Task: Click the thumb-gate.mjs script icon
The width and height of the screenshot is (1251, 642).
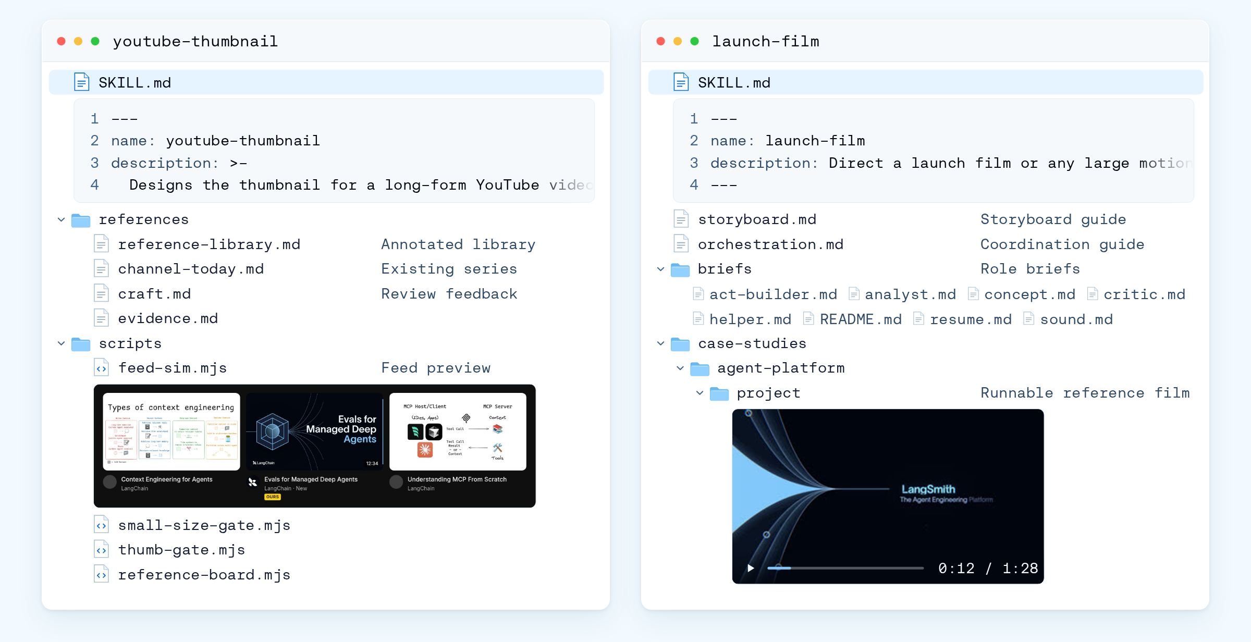Action: (x=101, y=550)
